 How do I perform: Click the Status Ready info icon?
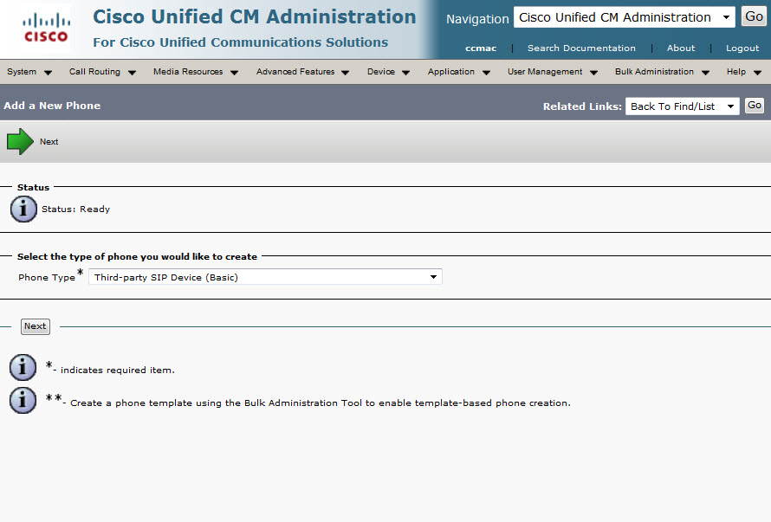(23, 209)
